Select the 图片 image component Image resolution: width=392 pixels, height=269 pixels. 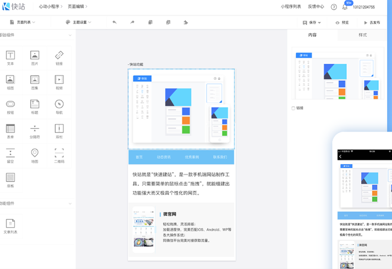[35, 58]
